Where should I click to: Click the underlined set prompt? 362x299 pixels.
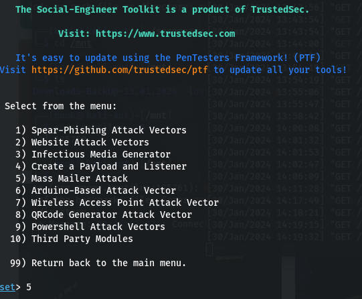tap(7, 287)
